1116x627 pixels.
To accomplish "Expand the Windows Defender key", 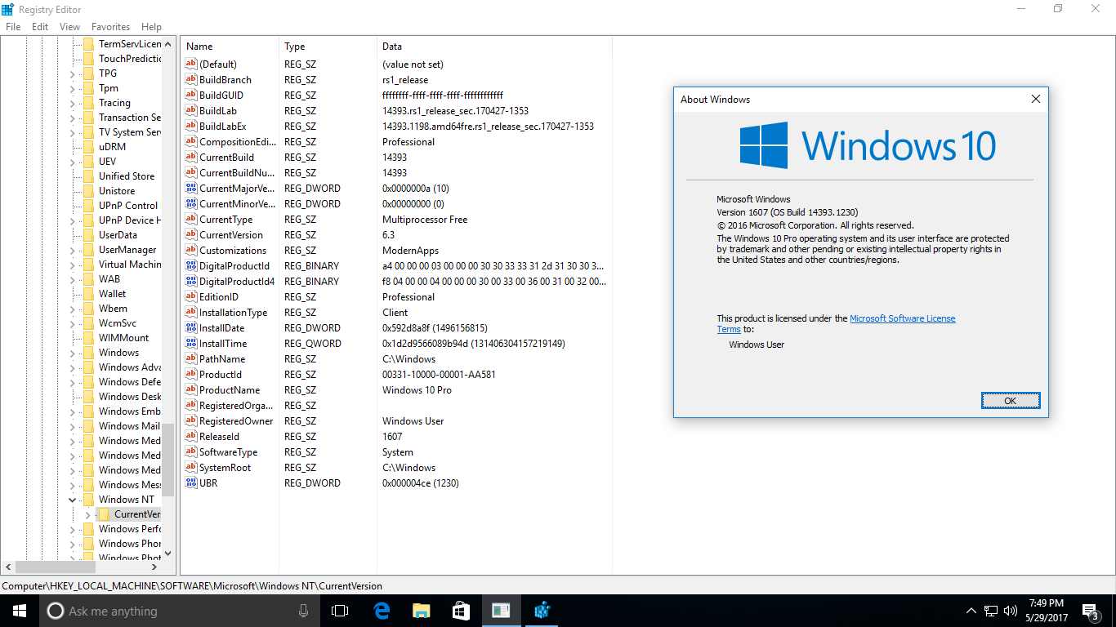I will click(72, 382).
